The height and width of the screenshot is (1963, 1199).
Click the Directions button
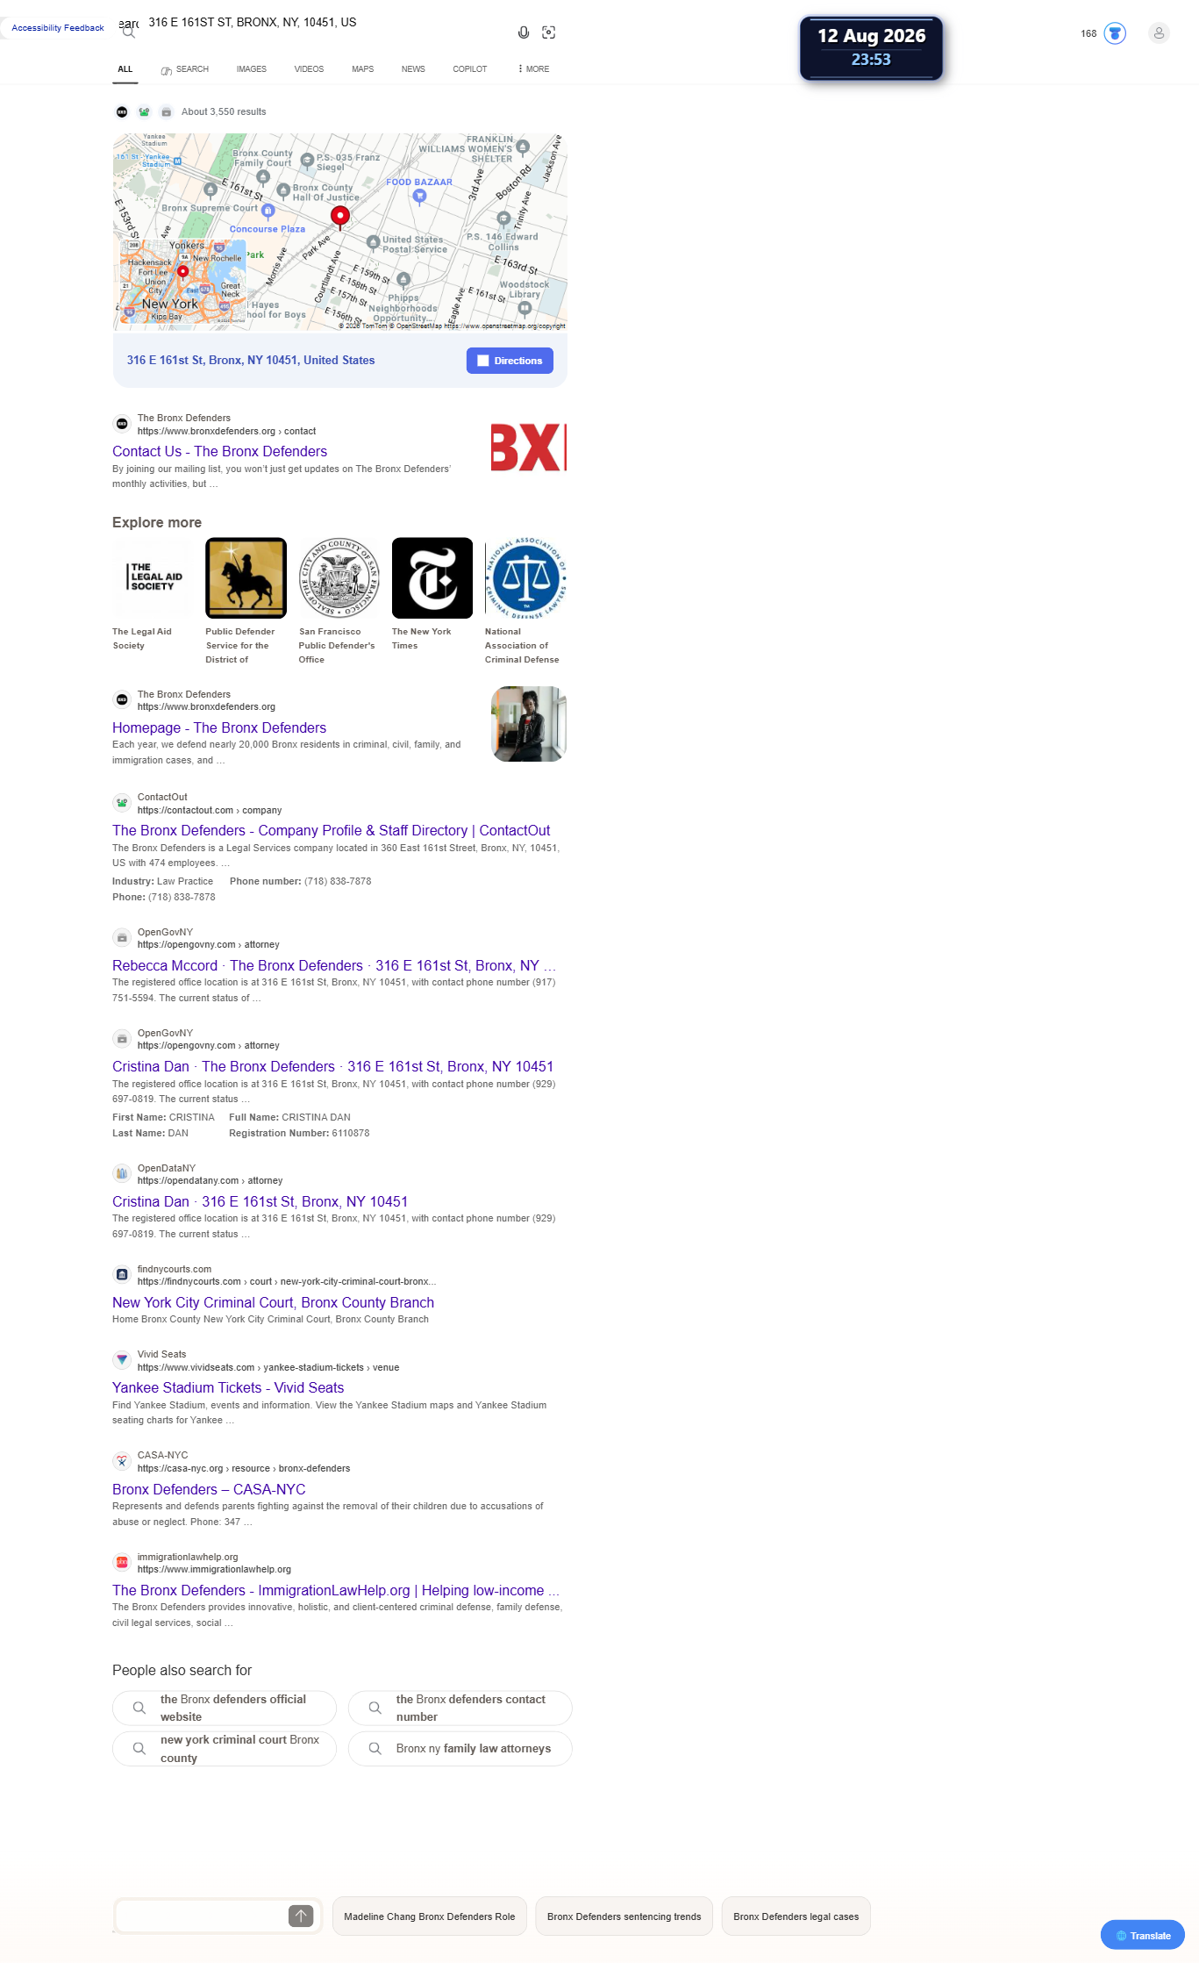click(x=510, y=361)
